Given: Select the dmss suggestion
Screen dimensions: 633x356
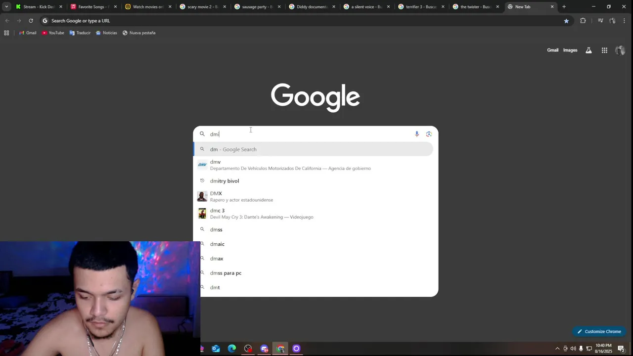Looking at the screenshot, I should point(313,229).
